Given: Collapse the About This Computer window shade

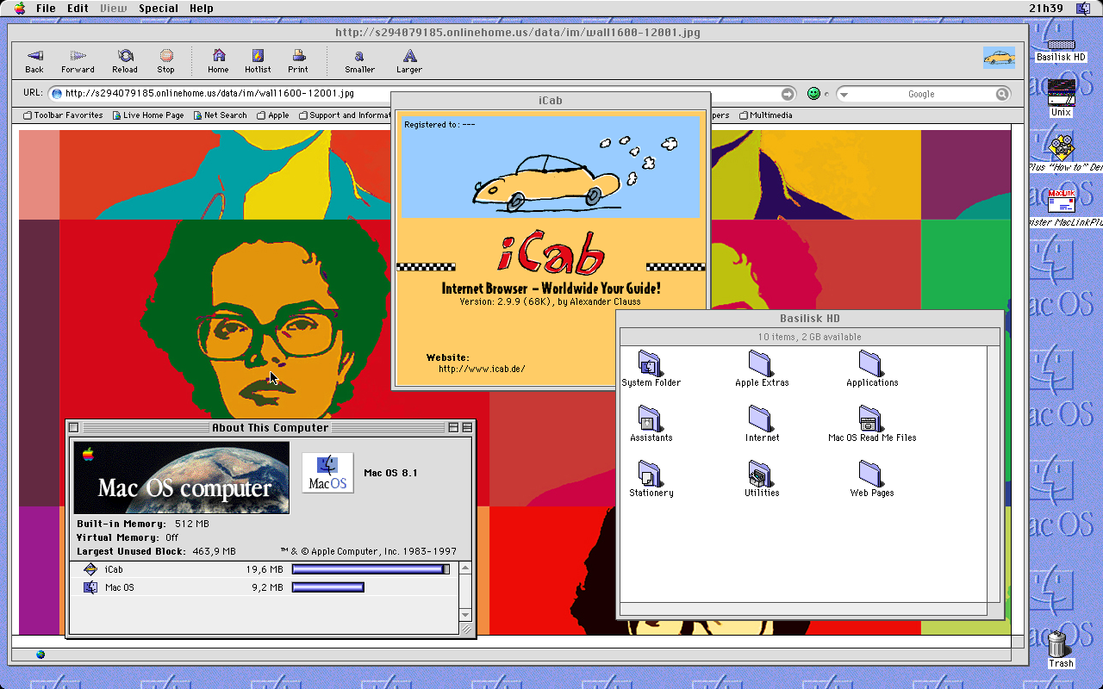Looking at the screenshot, I should (x=467, y=427).
